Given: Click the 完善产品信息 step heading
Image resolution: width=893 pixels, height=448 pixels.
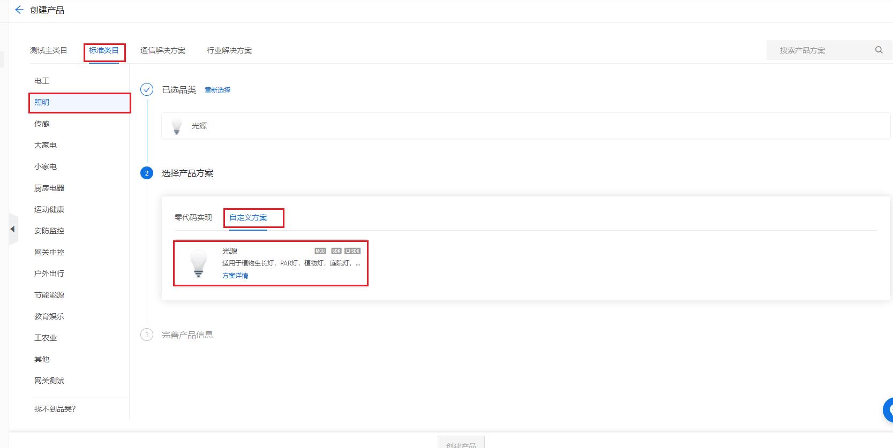Looking at the screenshot, I should 187,335.
